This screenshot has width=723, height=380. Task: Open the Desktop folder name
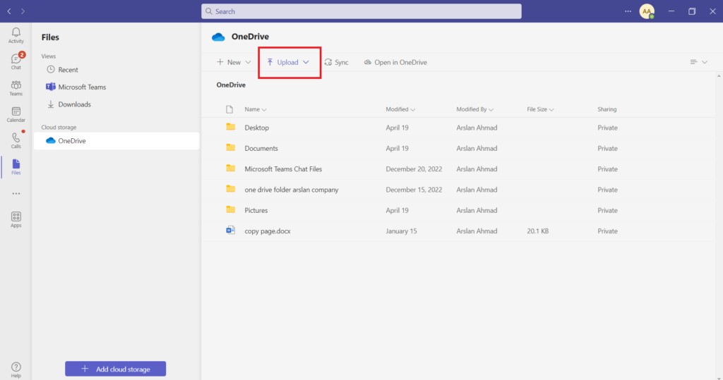(x=256, y=128)
